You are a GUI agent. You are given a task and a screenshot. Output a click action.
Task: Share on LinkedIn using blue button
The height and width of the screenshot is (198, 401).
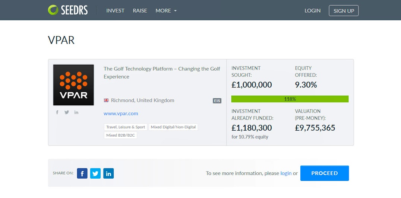[x=108, y=173]
